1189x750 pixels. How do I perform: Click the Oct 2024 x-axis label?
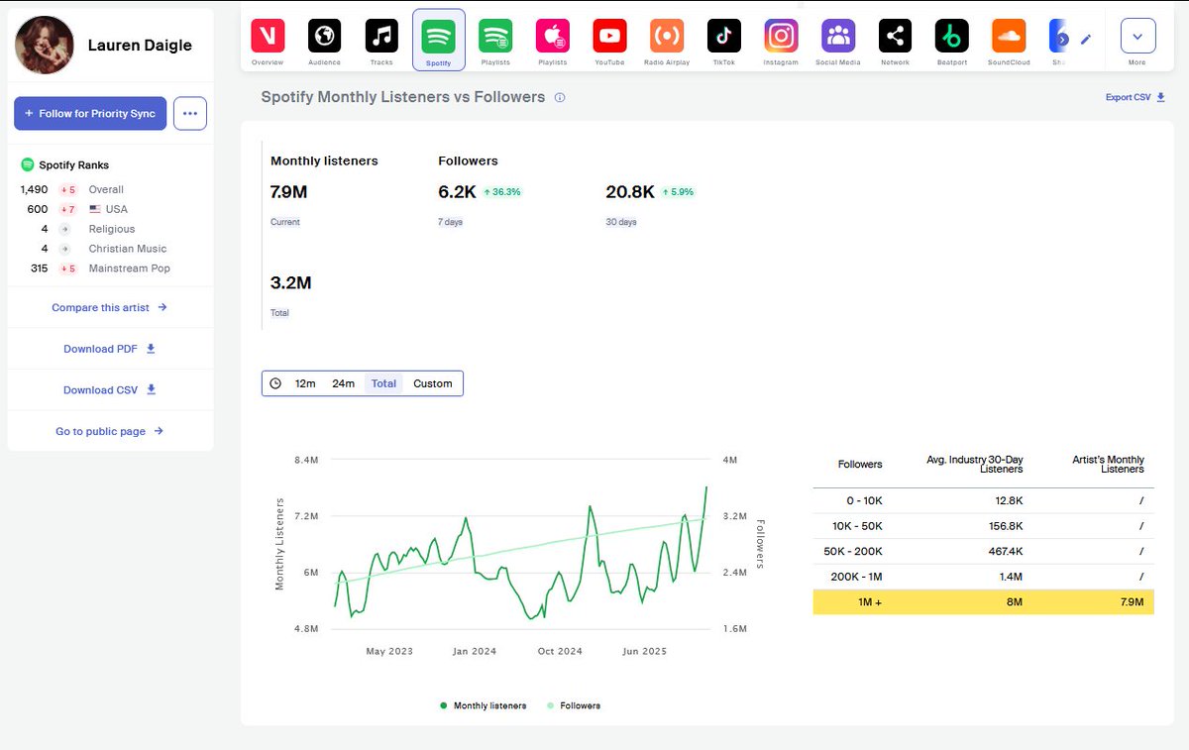(x=559, y=651)
